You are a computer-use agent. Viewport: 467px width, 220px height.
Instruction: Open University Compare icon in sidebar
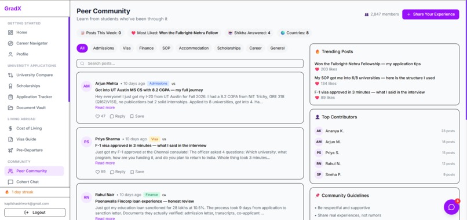10,75
